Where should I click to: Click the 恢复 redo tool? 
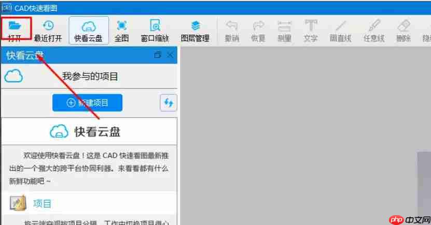pos(258,31)
